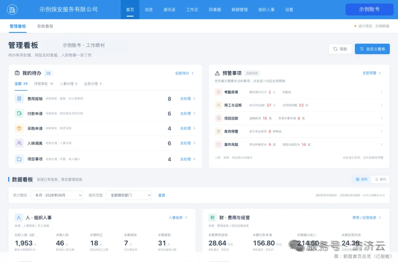Click the 本期费用报销 value 28.64
398x262 pixels.
pyautogui.click(x=217, y=243)
